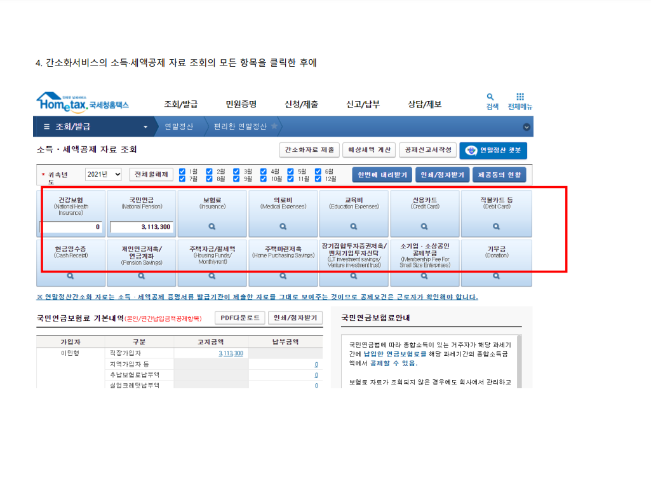The image size is (651, 495).
Task: Click magnifier under 주택자금/월세액
Action: (212, 276)
